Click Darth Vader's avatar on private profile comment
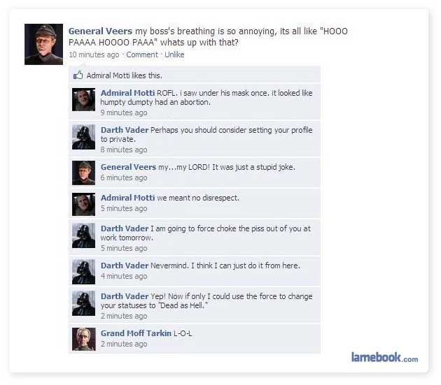The image size is (441, 385). pyautogui.click(x=83, y=137)
